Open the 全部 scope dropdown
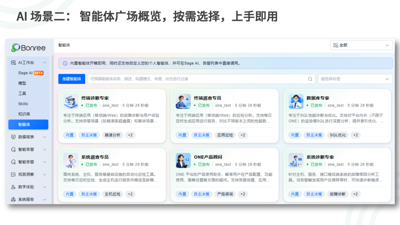 (361, 45)
